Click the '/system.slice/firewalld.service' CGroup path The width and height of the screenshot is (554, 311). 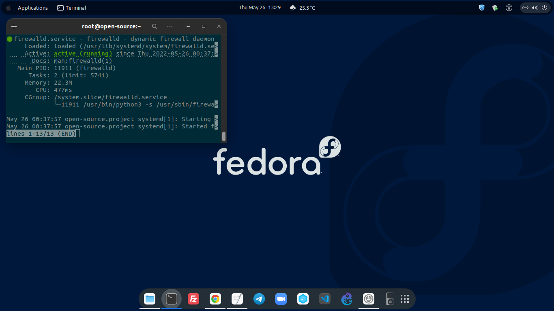pos(110,97)
